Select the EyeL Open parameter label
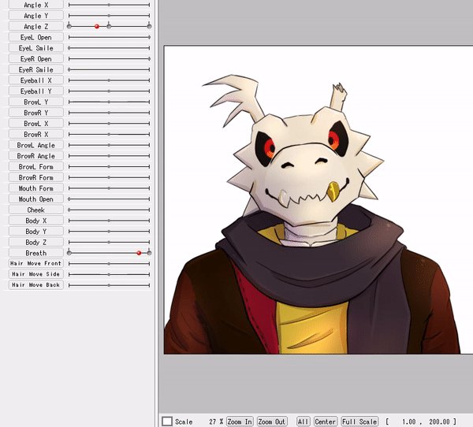Screen dimensions: 473x427 point(36,37)
